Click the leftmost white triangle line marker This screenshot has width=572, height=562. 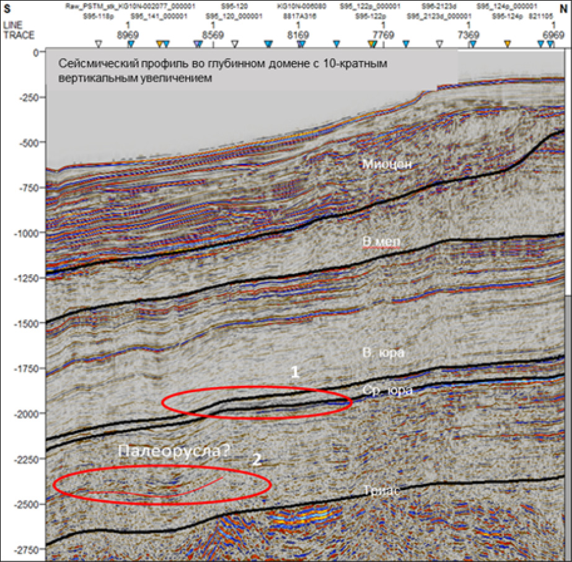[97, 44]
